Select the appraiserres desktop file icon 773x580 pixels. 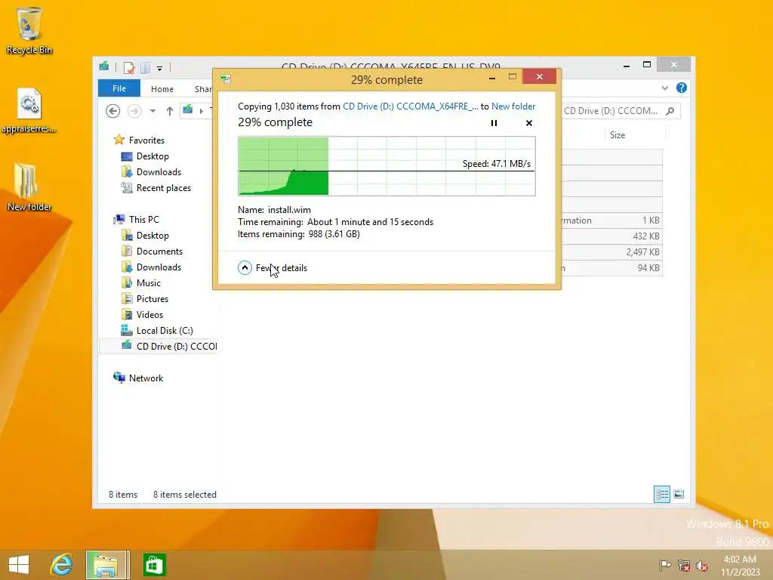29,110
